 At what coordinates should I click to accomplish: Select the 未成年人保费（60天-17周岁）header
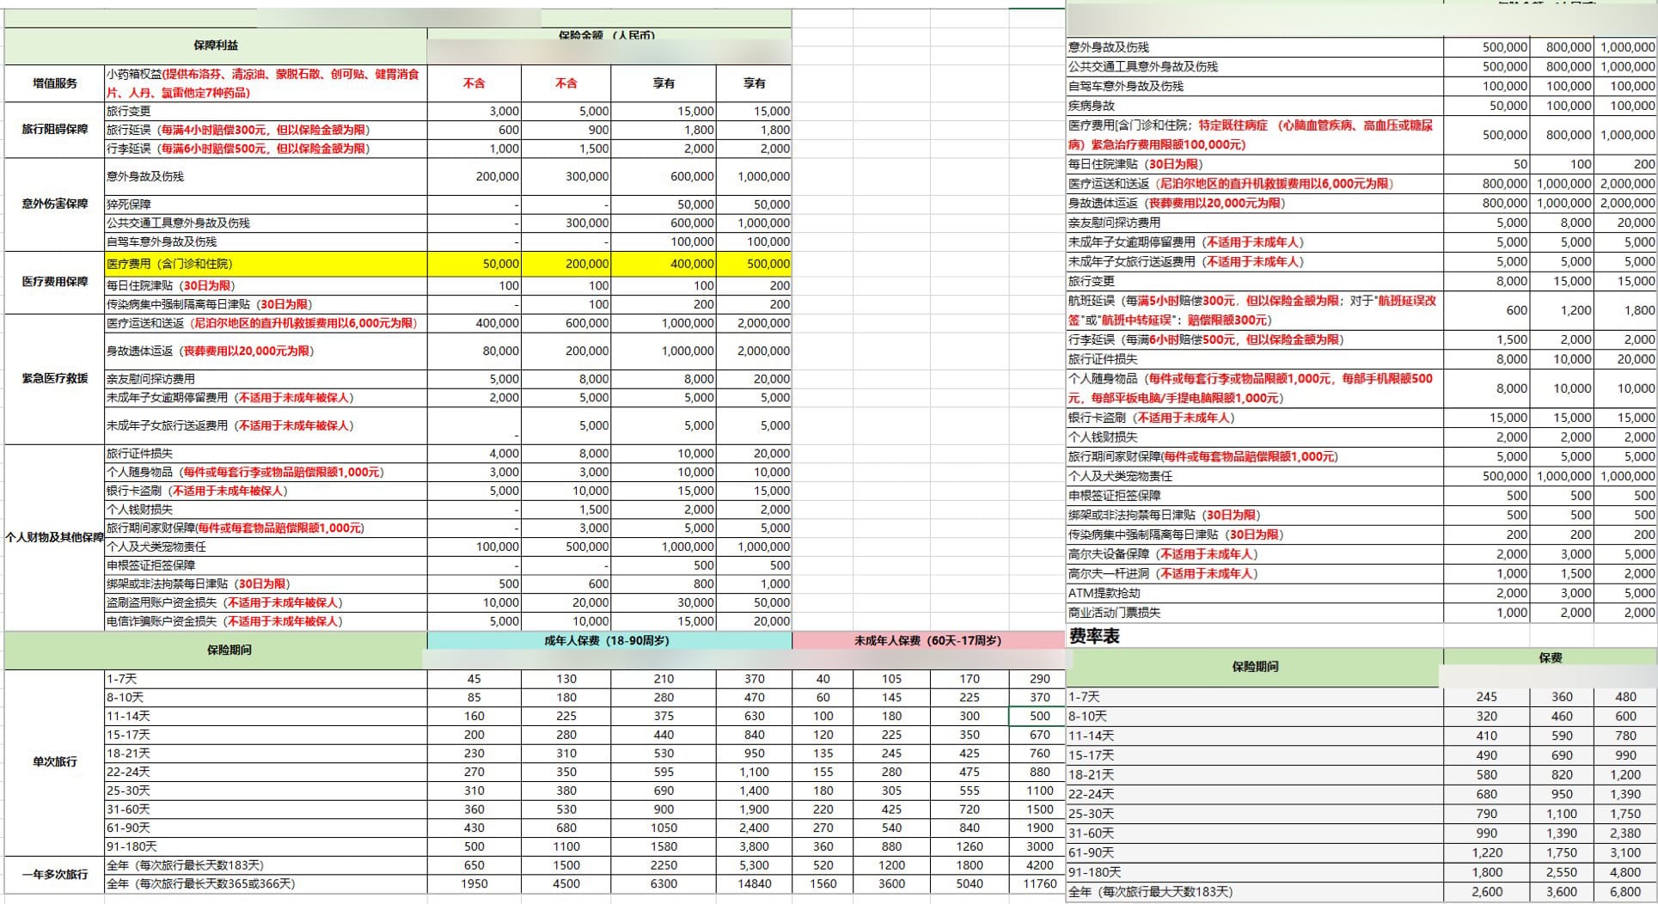pos(927,641)
